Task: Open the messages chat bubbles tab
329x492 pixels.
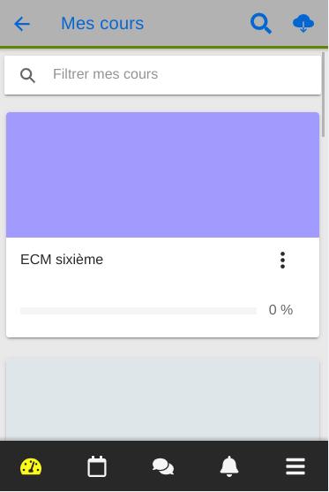Action: tap(163, 466)
